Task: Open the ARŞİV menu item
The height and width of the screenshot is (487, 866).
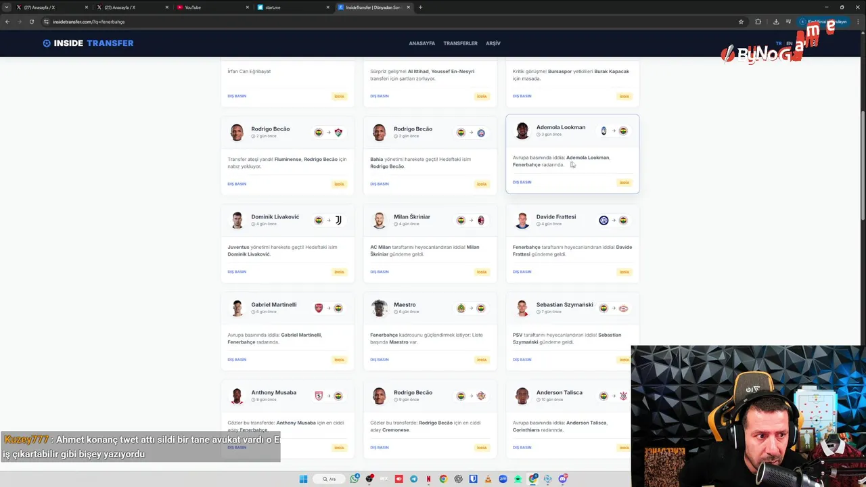Action: [493, 43]
